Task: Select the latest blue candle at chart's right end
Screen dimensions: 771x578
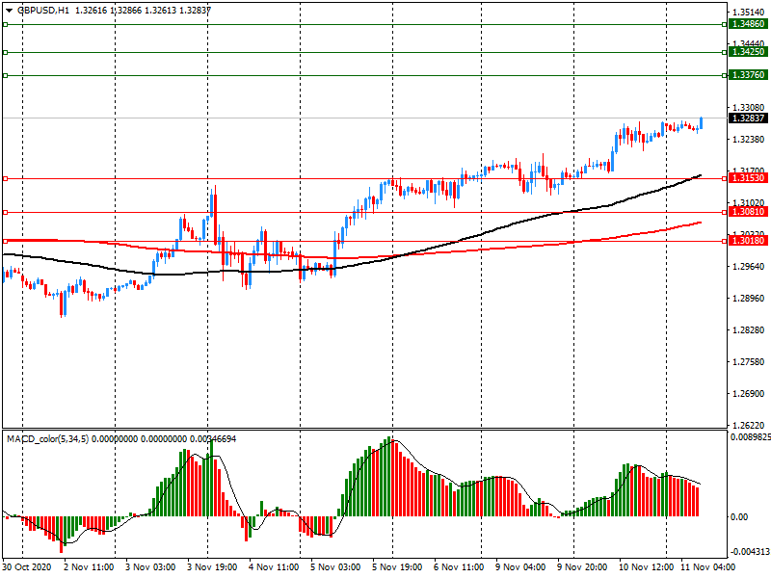Action: click(x=702, y=123)
